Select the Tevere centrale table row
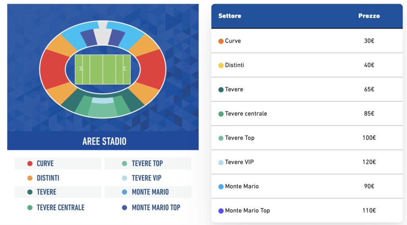The height and width of the screenshot is (225, 407). (307, 113)
